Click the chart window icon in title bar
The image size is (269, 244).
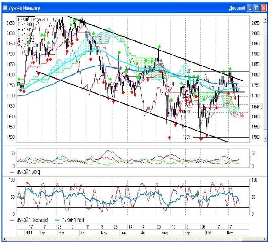click(5, 8)
